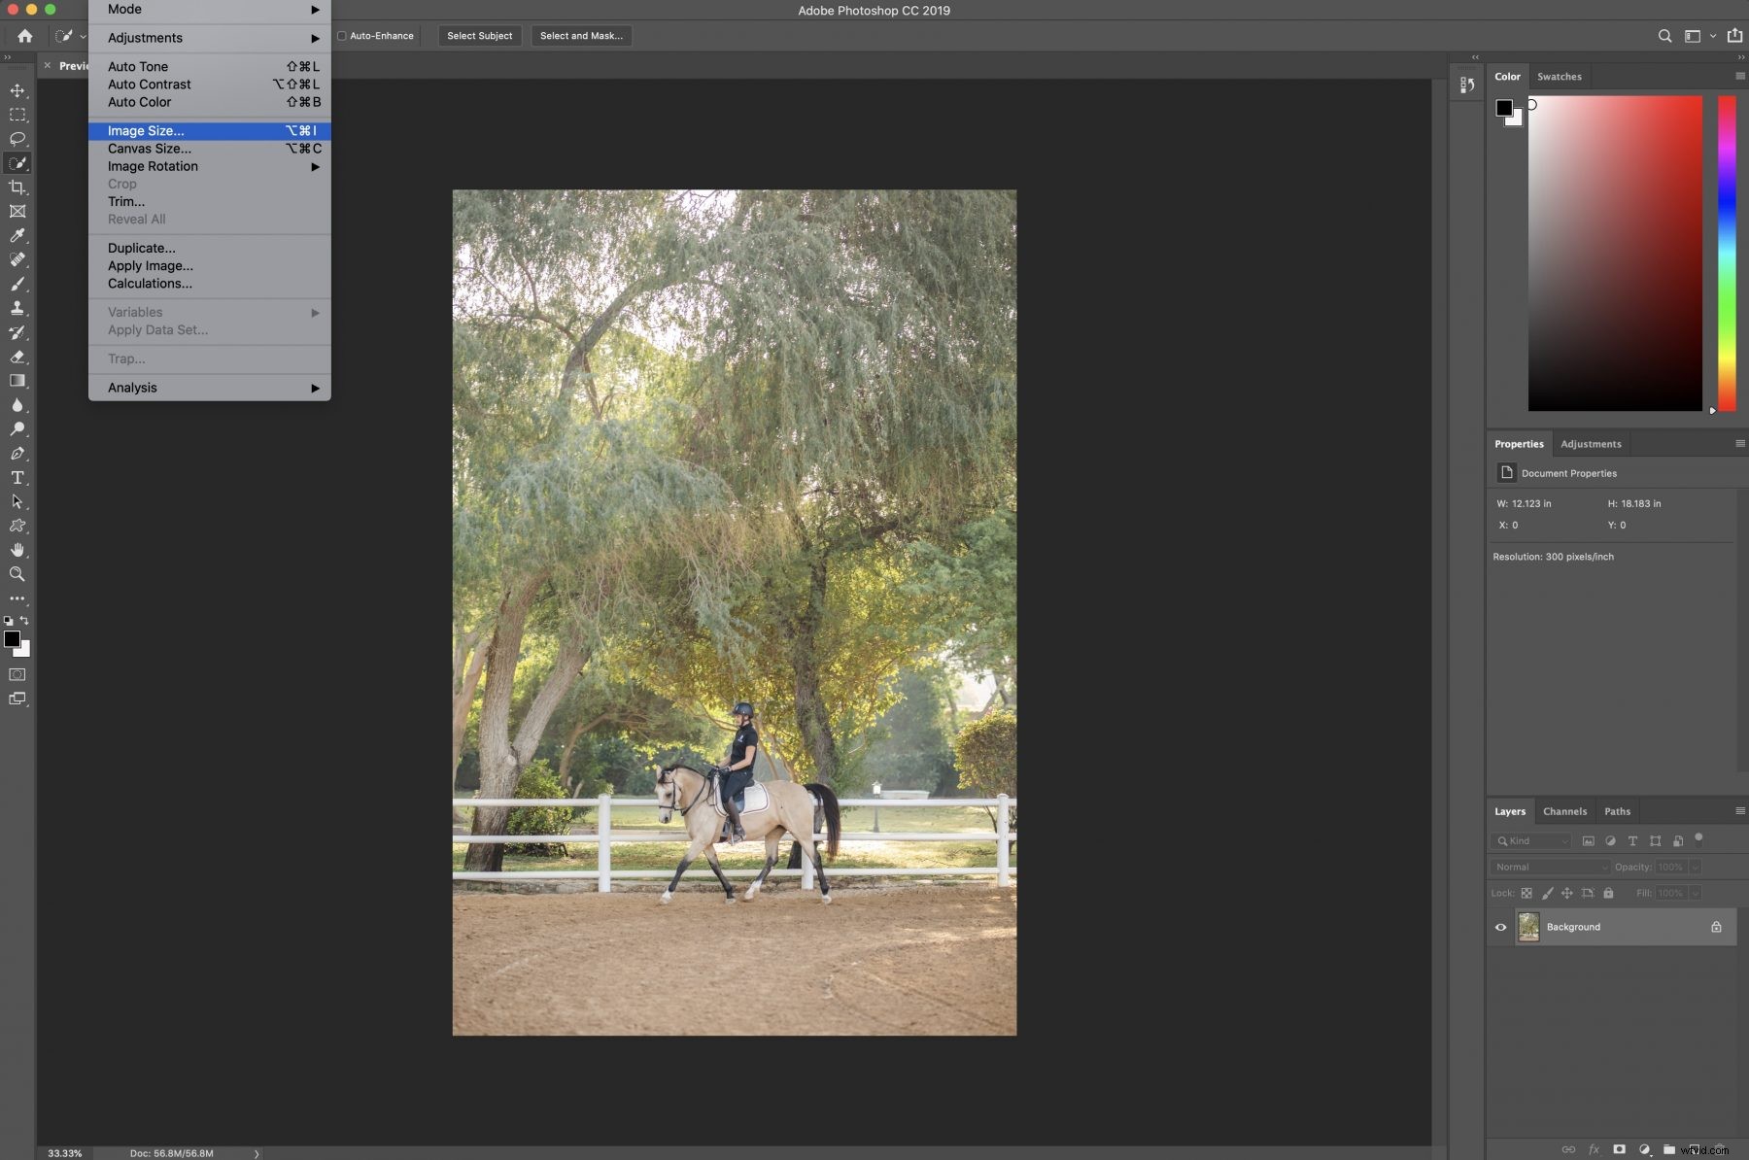
Task: Select the Move tool
Action: tap(17, 90)
